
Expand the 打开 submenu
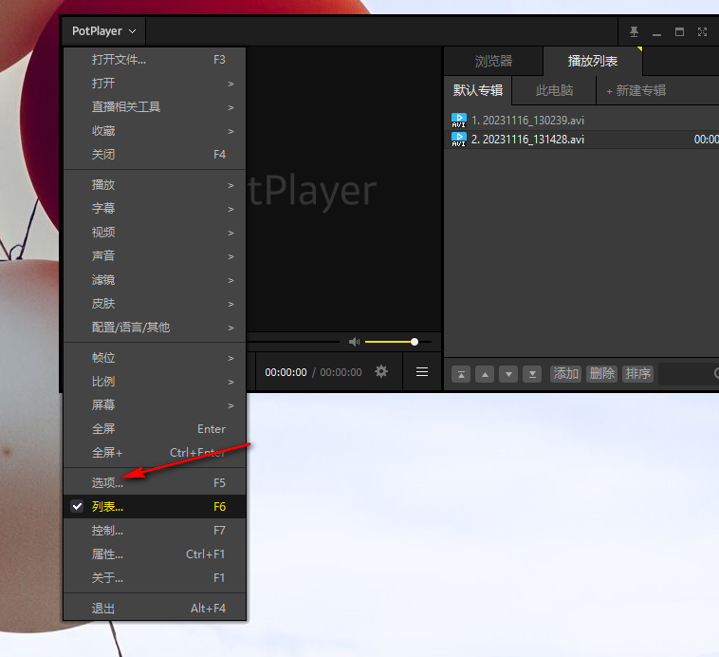click(x=155, y=84)
